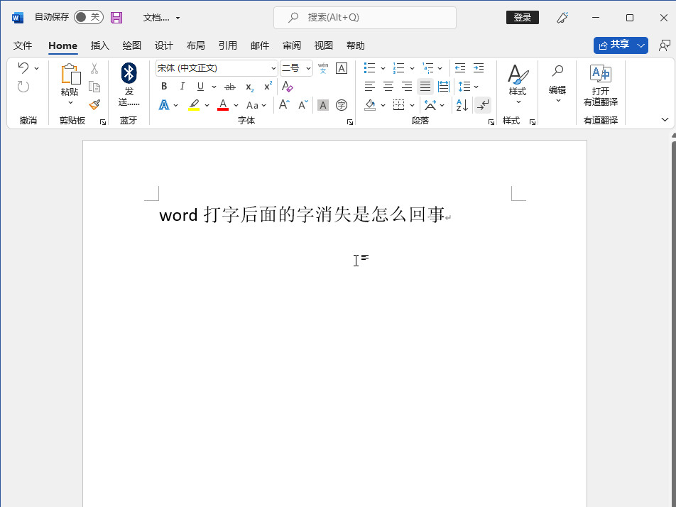Select the Format Painter brush
This screenshot has width=676, height=507.
tap(94, 105)
